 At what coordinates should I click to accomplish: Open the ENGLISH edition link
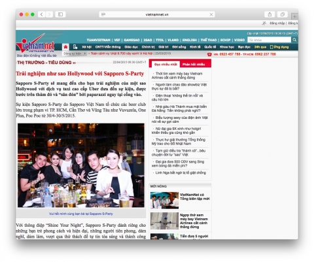pos(190,40)
